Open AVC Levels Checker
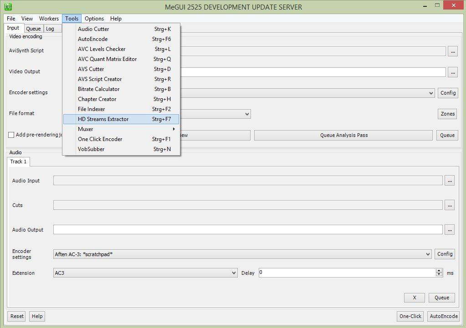466x328 pixels. 121,49
